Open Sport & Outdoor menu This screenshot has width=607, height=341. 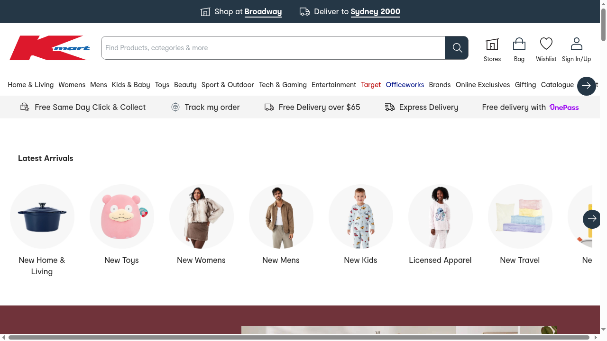228,85
